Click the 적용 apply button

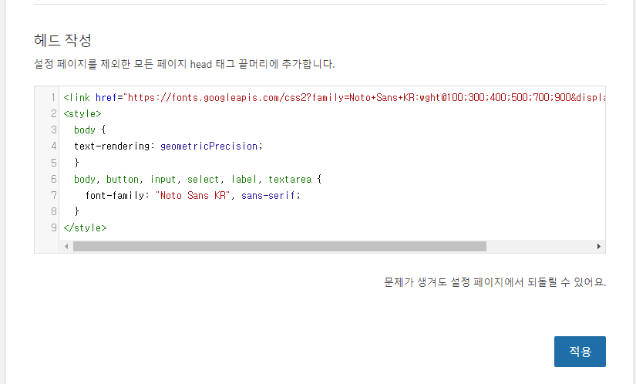tap(580, 352)
